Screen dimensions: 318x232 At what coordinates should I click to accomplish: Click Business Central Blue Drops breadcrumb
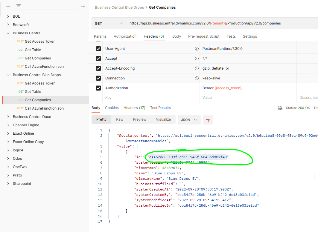[x=119, y=7]
